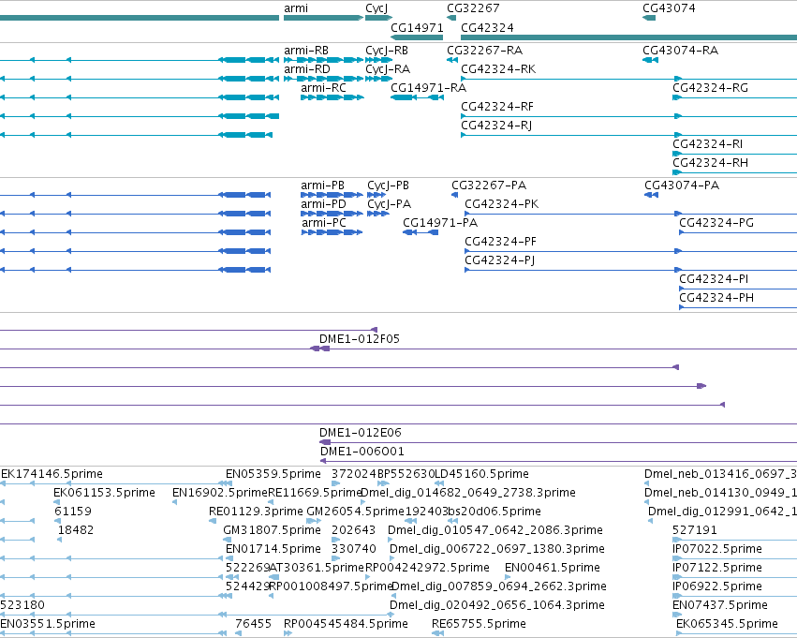
Task: Click the RP001008497.5prime EST label
Action: (x=331, y=586)
